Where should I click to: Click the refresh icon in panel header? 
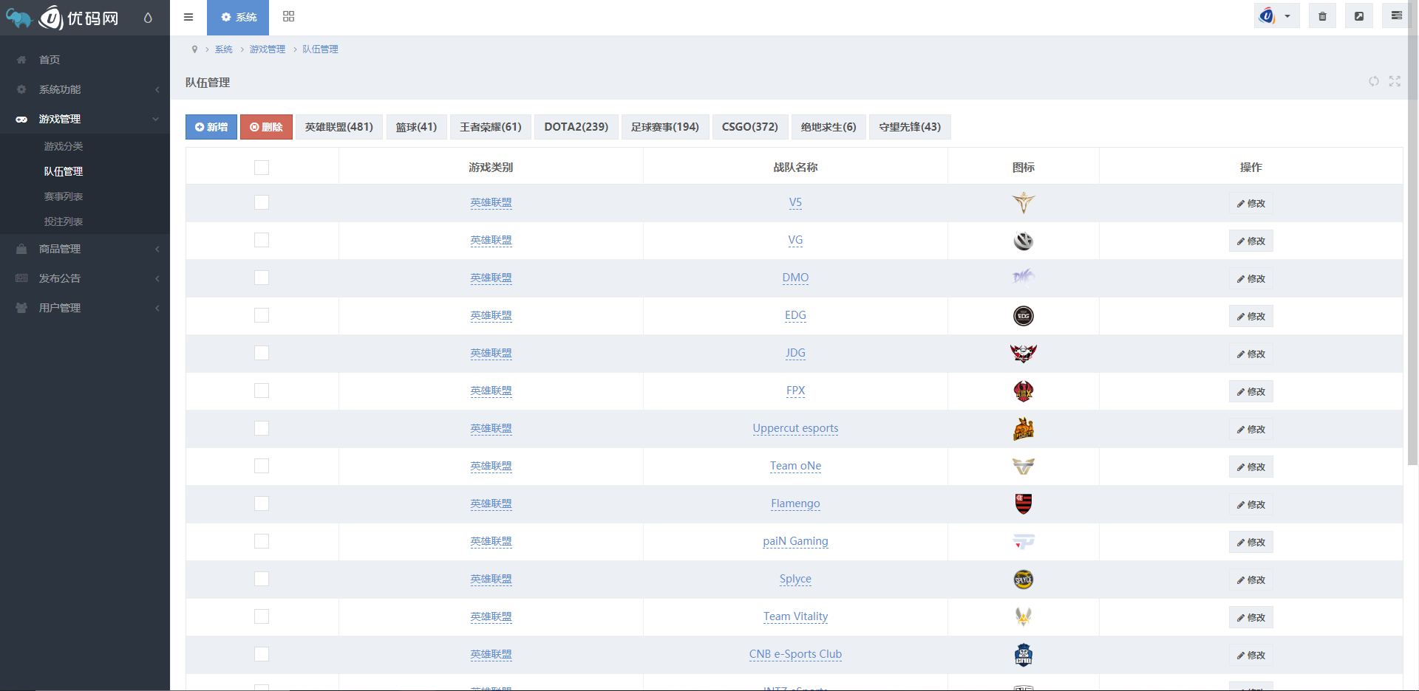pyautogui.click(x=1373, y=81)
